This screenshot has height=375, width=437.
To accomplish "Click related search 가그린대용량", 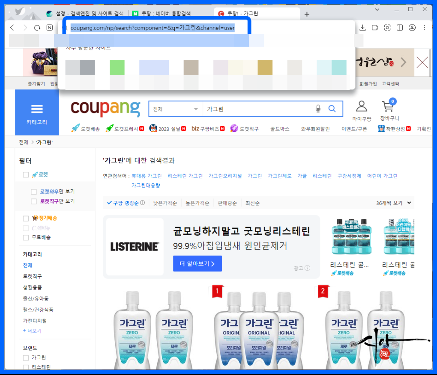I will 146,185.
